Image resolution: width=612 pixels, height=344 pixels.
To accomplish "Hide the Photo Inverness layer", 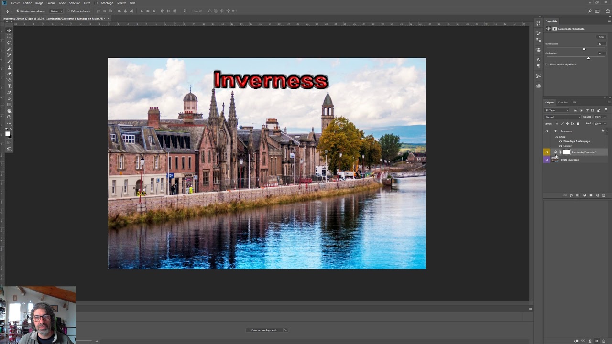I will (547, 160).
